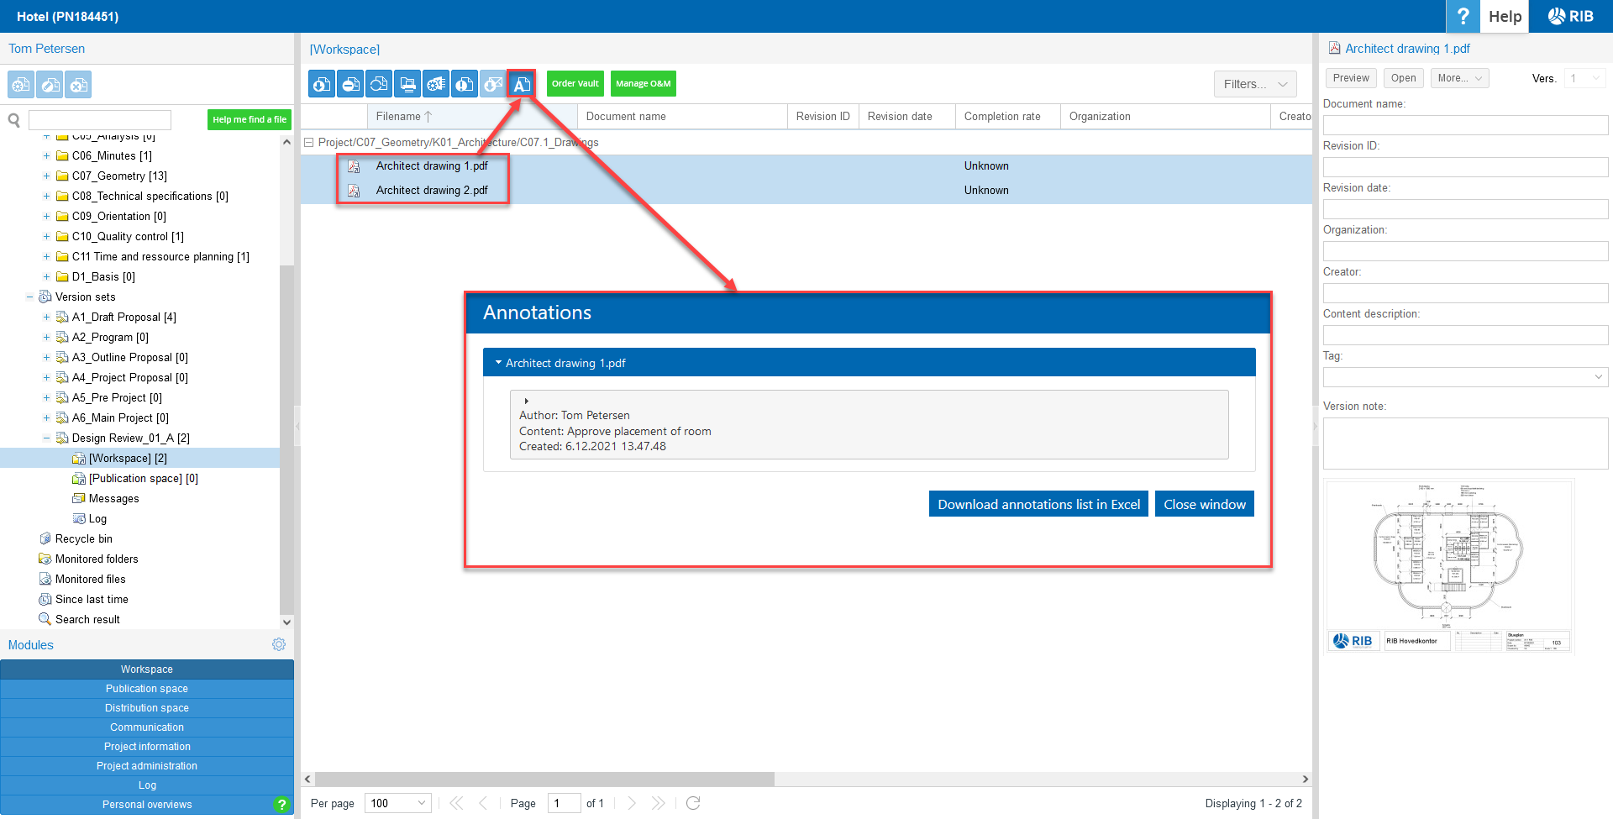Open the Project administration module

(x=147, y=766)
